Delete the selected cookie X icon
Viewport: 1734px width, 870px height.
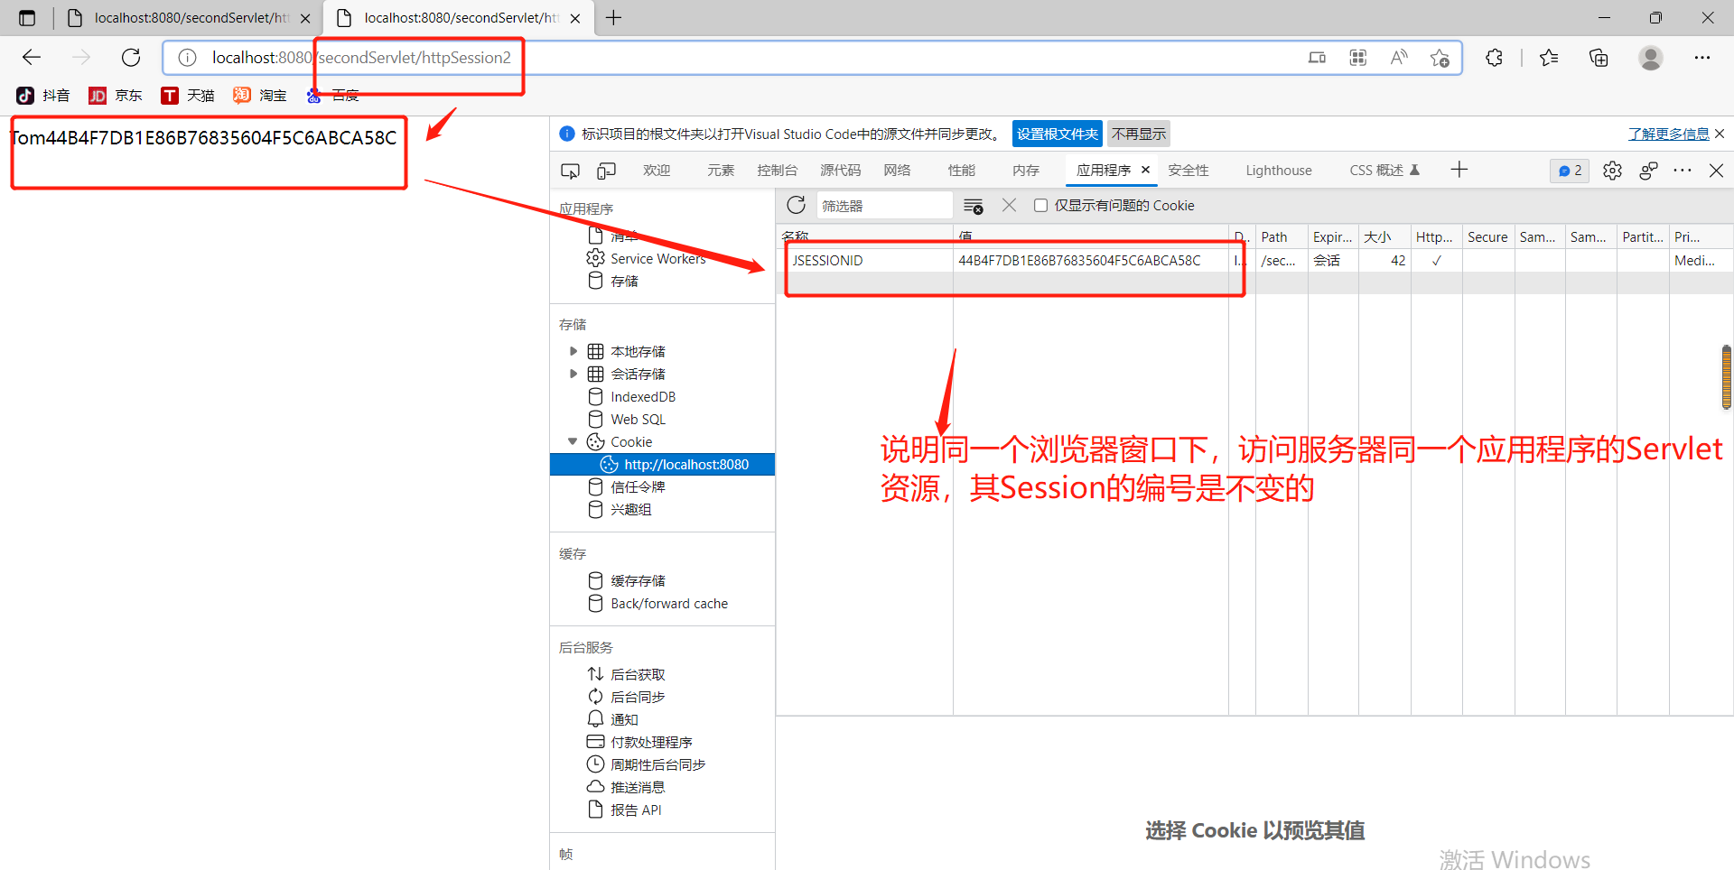point(1009,206)
